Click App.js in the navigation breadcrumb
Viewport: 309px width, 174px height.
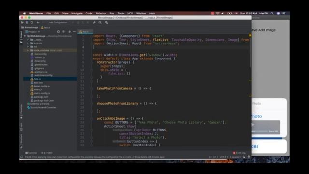pyautogui.click(x=45, y=27)
